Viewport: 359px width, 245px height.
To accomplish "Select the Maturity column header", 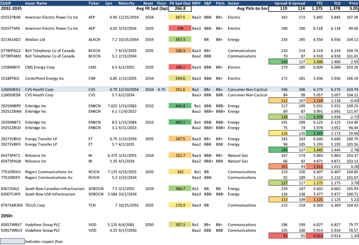I will (127, 3).
